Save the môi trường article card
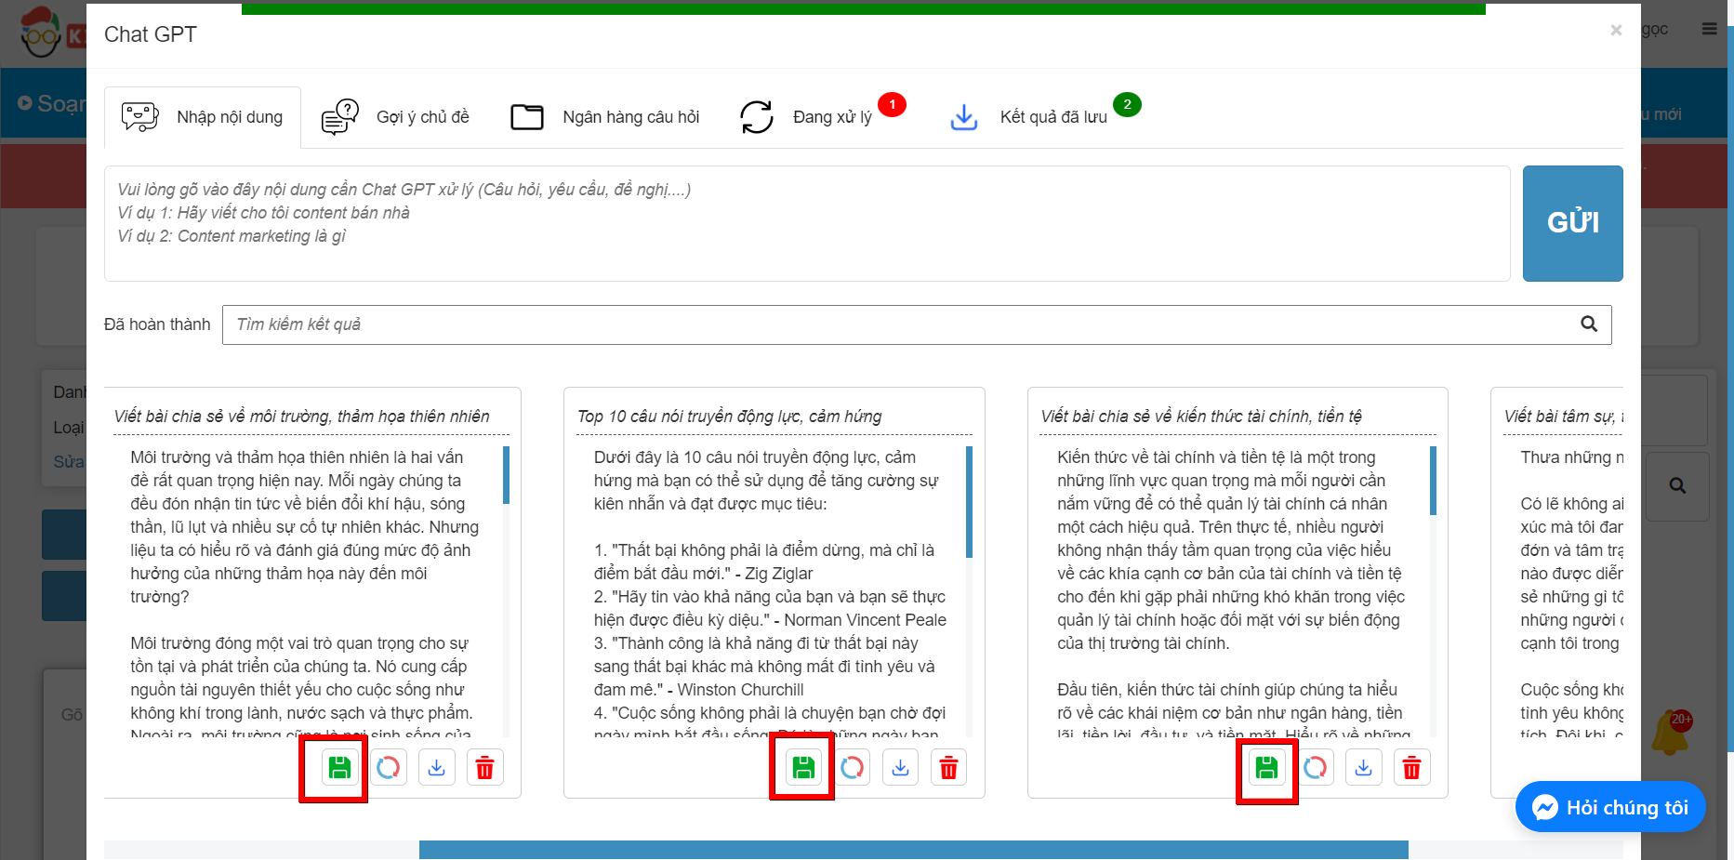1734x860 pixels. point(339,768)
